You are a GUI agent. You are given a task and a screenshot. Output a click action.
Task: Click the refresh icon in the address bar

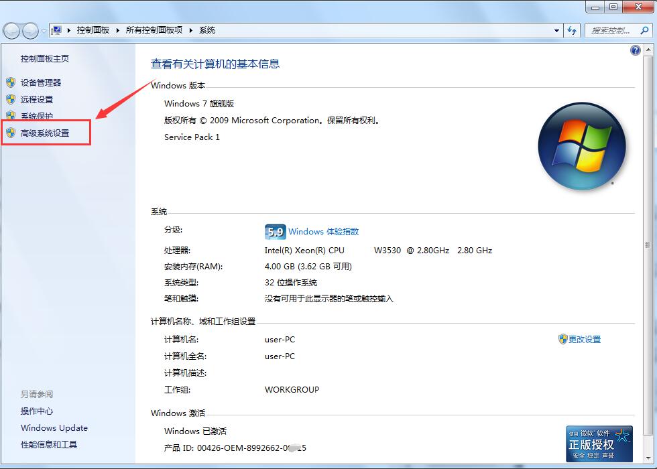coord(571,30)
